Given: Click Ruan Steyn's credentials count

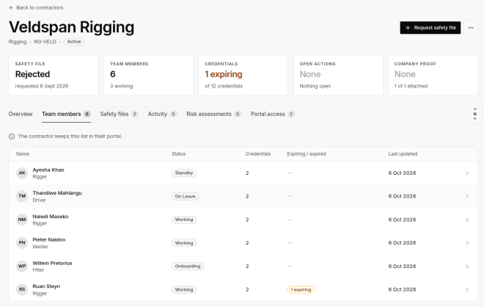Looking at the screenshot, I should point(247,289).
